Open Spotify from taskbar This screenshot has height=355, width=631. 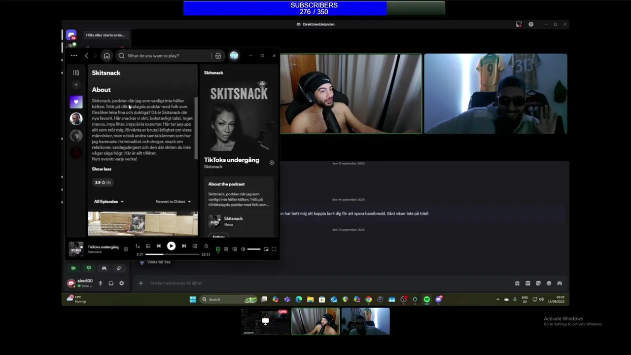click(x=426, y=299)
